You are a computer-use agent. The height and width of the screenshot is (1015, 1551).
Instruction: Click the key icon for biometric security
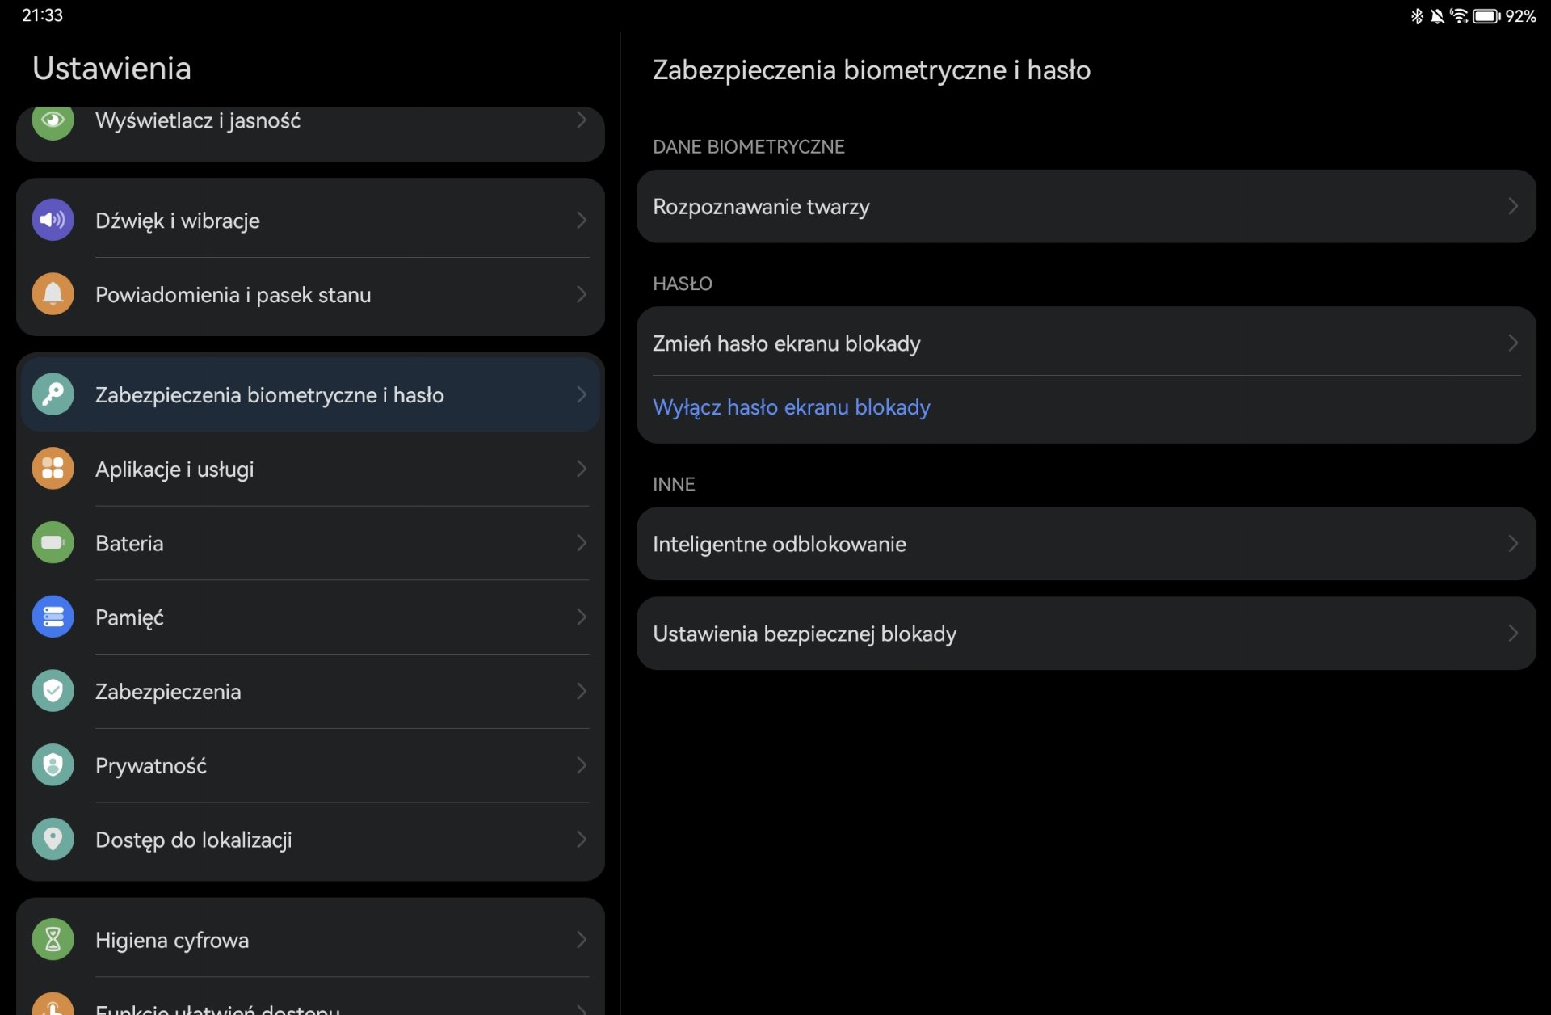pos(53,394)
